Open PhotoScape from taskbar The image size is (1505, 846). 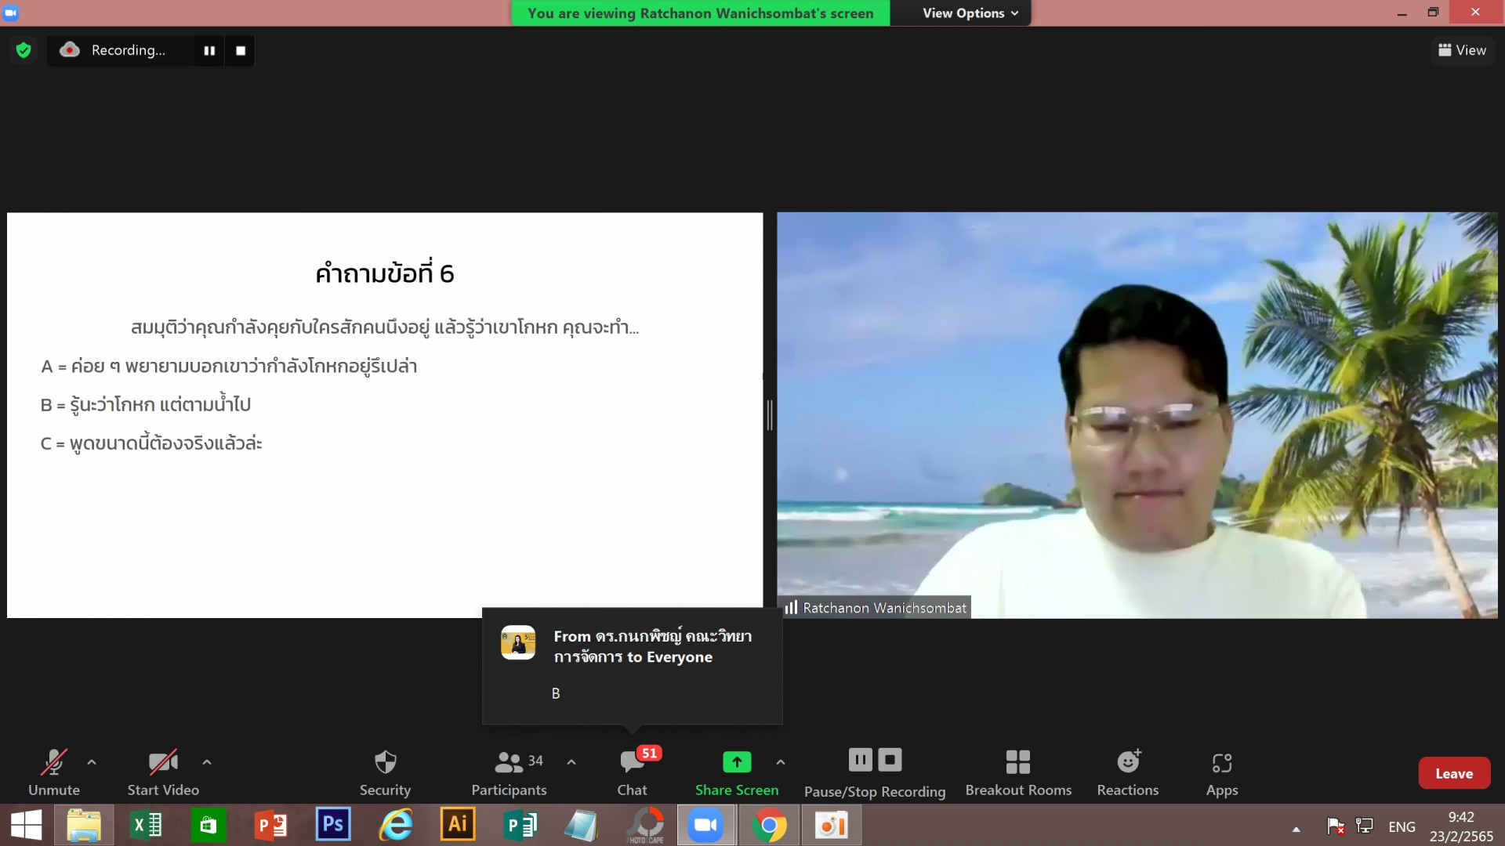646,825
